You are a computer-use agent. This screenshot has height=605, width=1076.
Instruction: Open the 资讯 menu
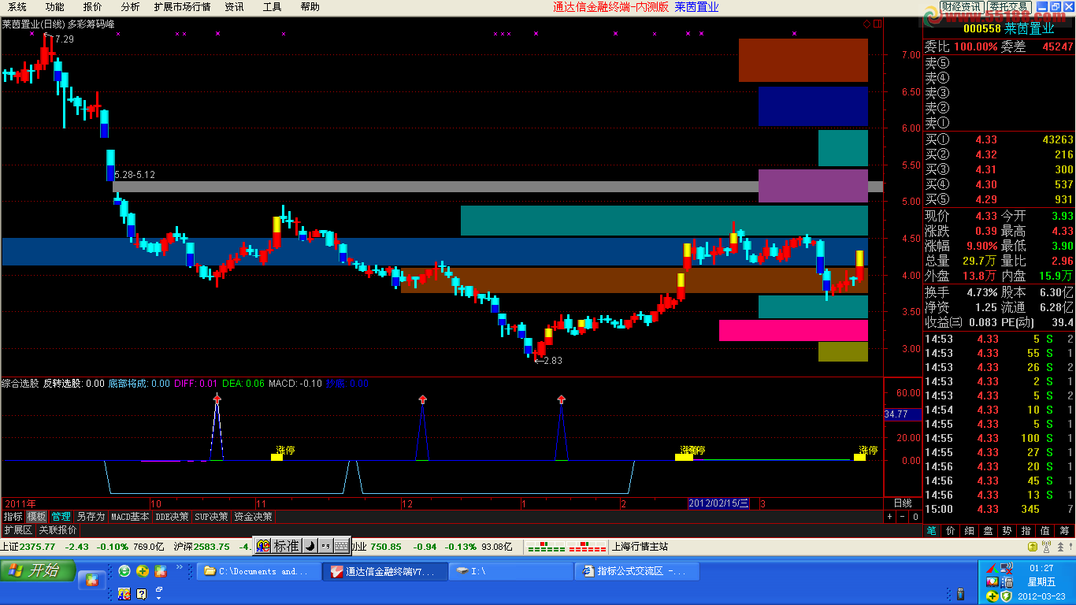234,7
